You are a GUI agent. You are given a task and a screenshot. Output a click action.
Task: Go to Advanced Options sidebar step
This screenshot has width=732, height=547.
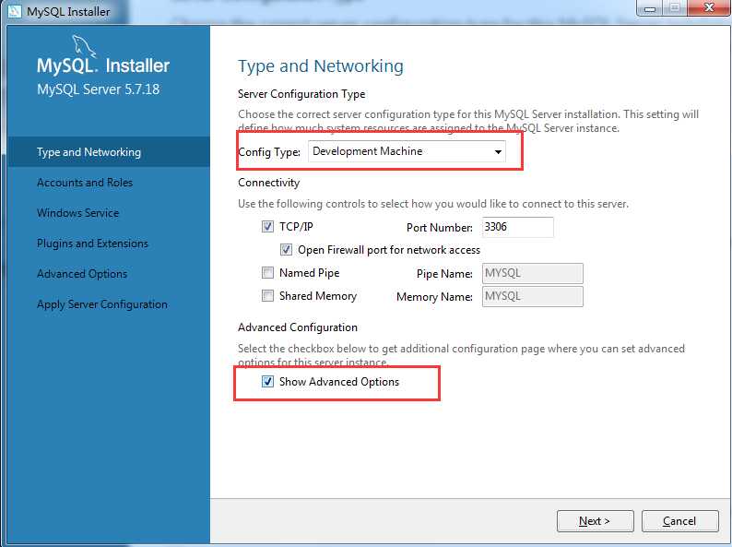[x=82, y=274]
